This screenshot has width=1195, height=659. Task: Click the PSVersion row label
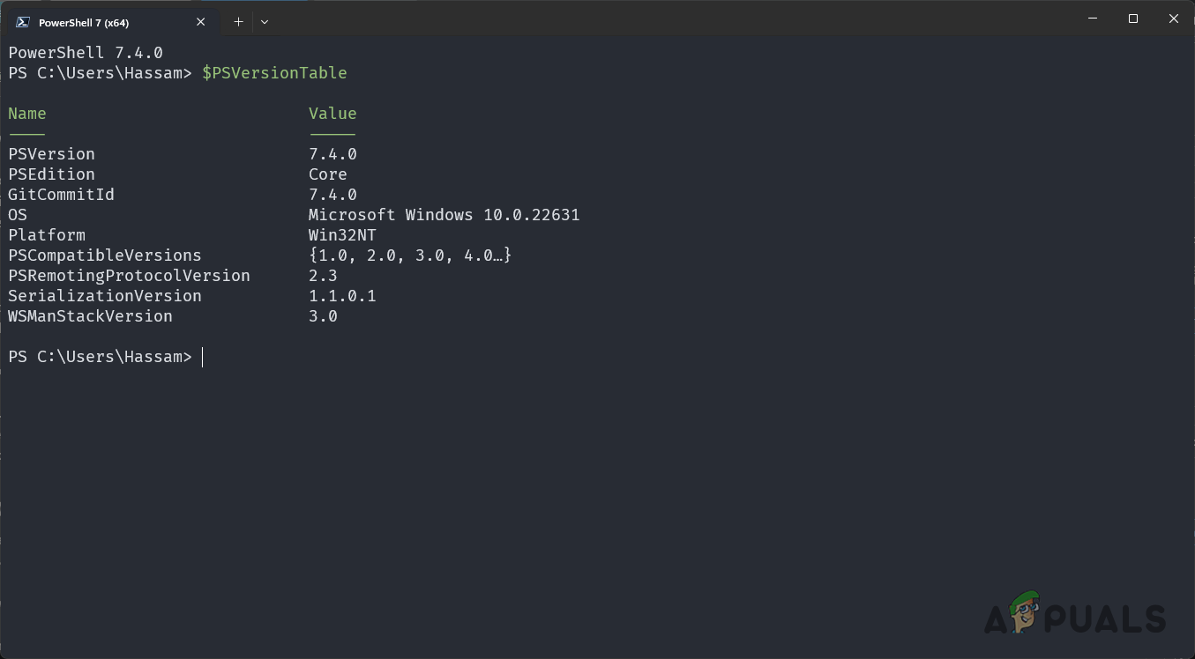point(51,153)
